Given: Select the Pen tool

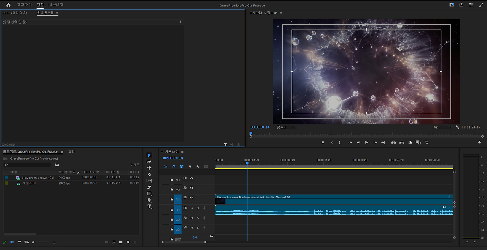Looking at the screenshot, I should 149,187.
